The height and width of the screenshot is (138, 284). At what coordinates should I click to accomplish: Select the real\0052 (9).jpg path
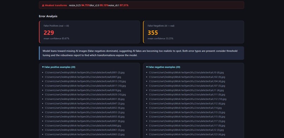pos(85,108)
